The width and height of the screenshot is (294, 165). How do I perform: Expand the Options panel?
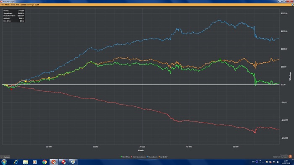pyautogui.click(x=5, y=157)
